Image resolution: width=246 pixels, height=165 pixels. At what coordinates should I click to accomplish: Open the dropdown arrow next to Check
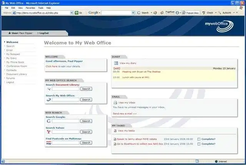[x=216, y=13]
